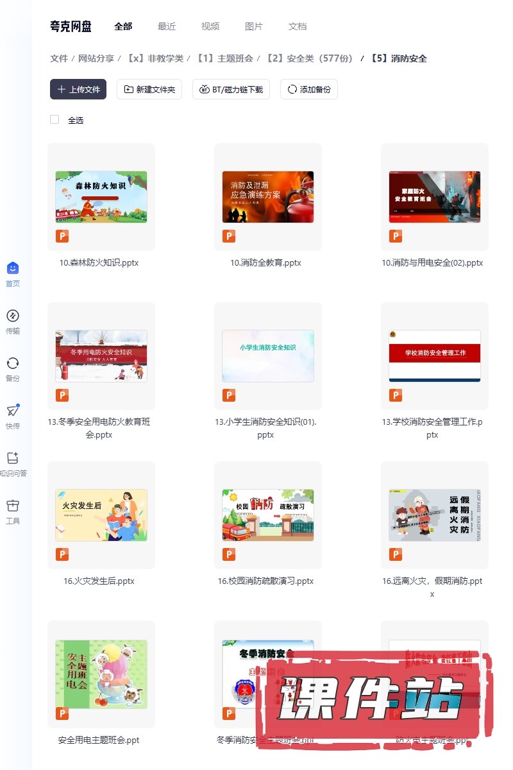The image size is (513, 770).
Task: Open 学校消防安全管理工作 file thumbnail
Action: point(435,355)
